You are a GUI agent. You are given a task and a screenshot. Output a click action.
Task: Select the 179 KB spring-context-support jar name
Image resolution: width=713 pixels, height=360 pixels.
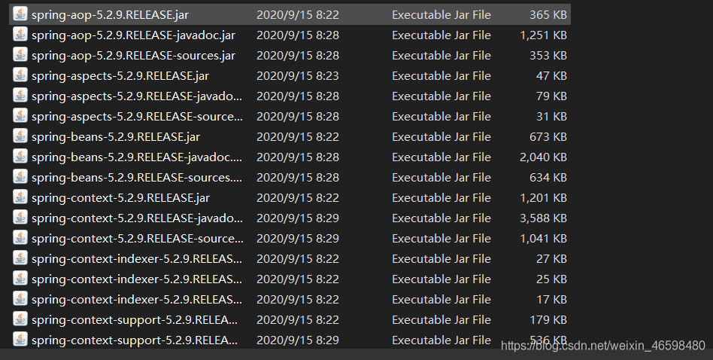(137, 320)
